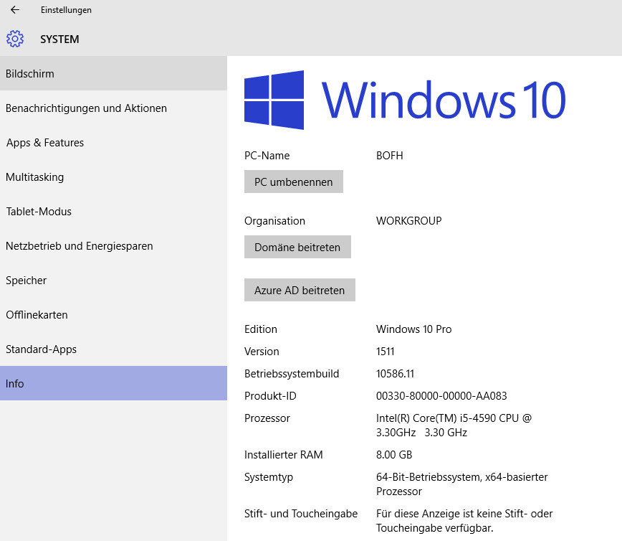Click the Edition label
This screenshot has width=622, height=541.
[261, 329]
